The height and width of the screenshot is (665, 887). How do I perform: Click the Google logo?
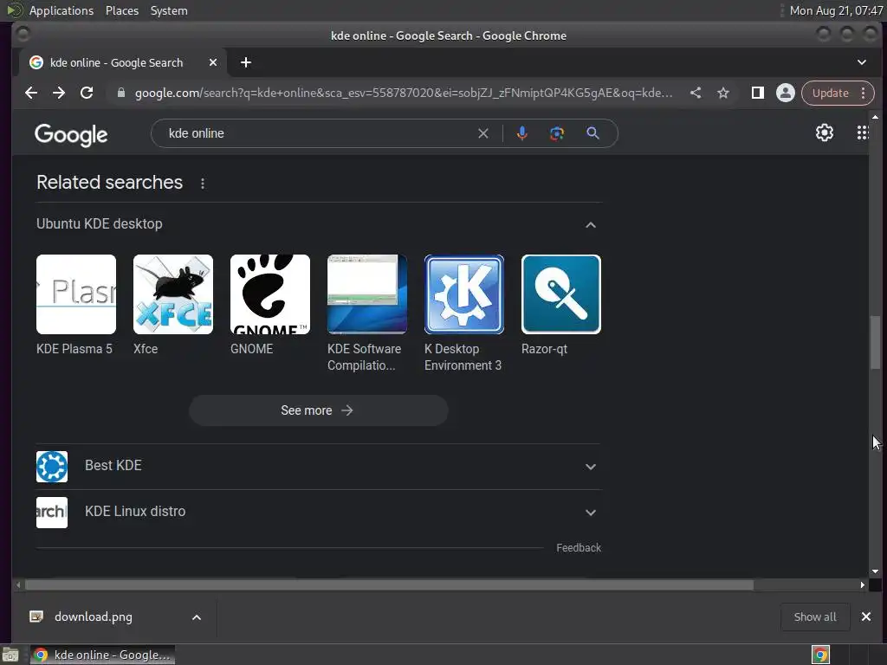click(x=71, y=134)
